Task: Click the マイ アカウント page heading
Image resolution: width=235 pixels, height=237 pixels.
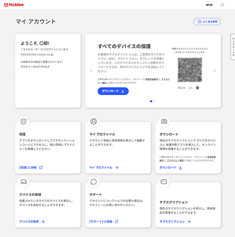Action: point(36,21)
